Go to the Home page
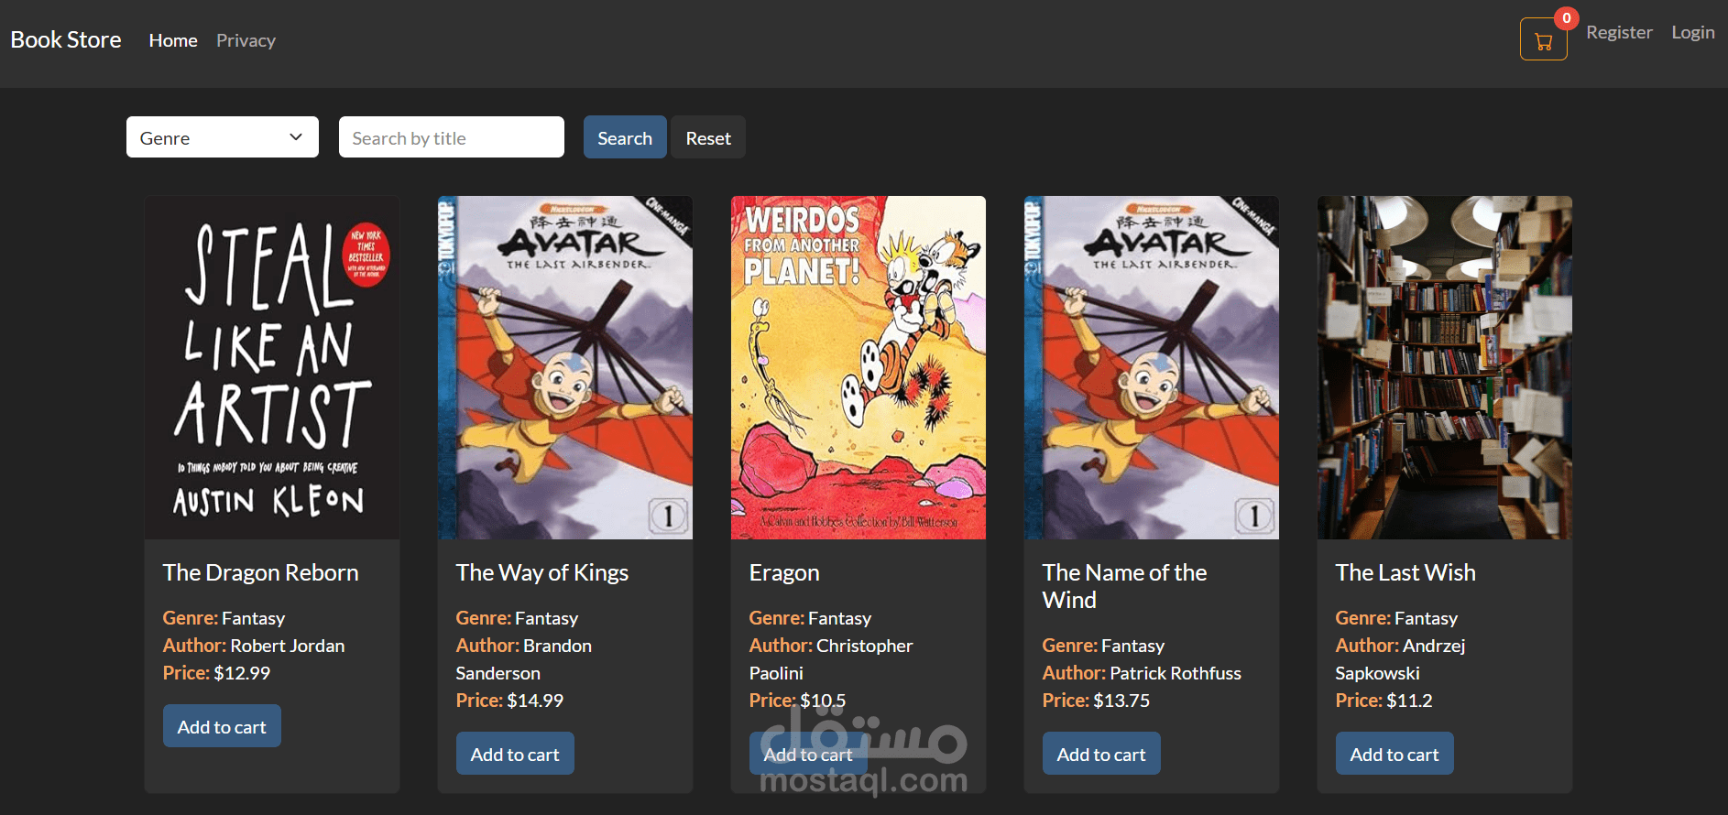Image resolution: width=1728 pixels, height=815 pixels. pos(173,40)
